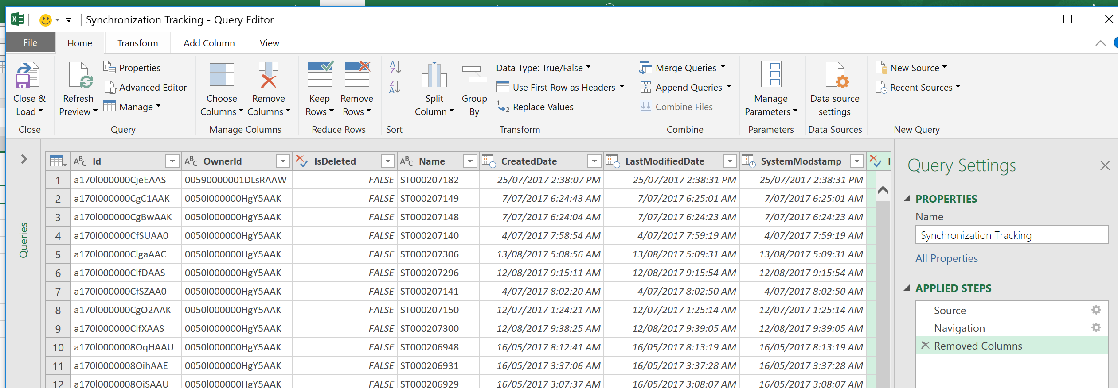Select the Excel application icon in title bar
The image size is (1118, 388).
click(17, 19)
